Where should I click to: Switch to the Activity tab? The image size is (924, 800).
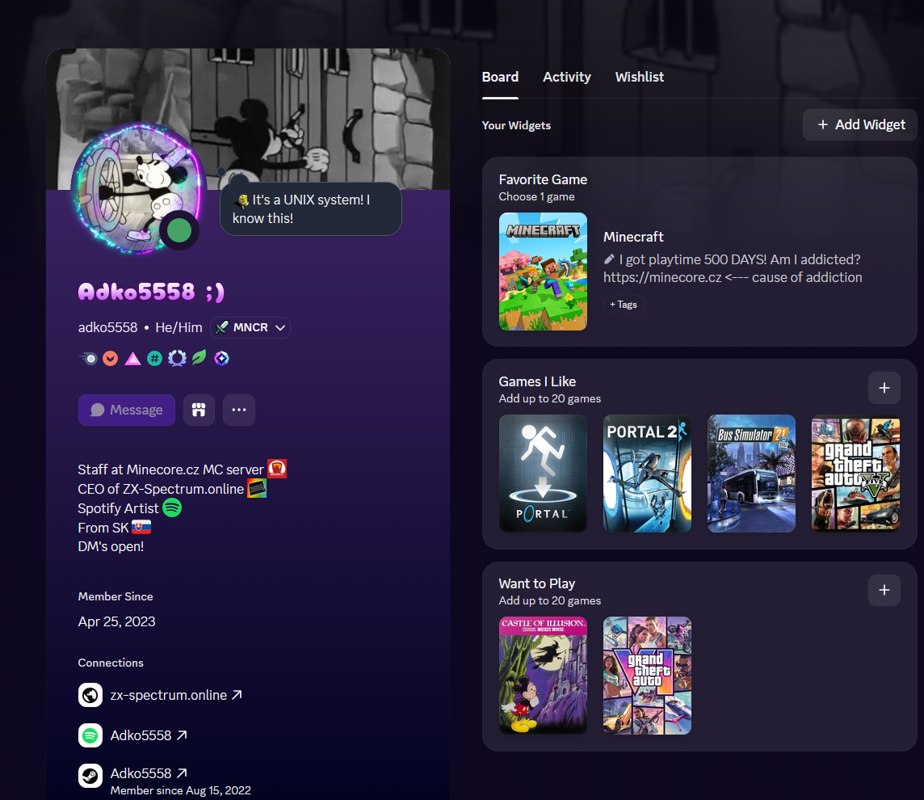tap(567, 78)
